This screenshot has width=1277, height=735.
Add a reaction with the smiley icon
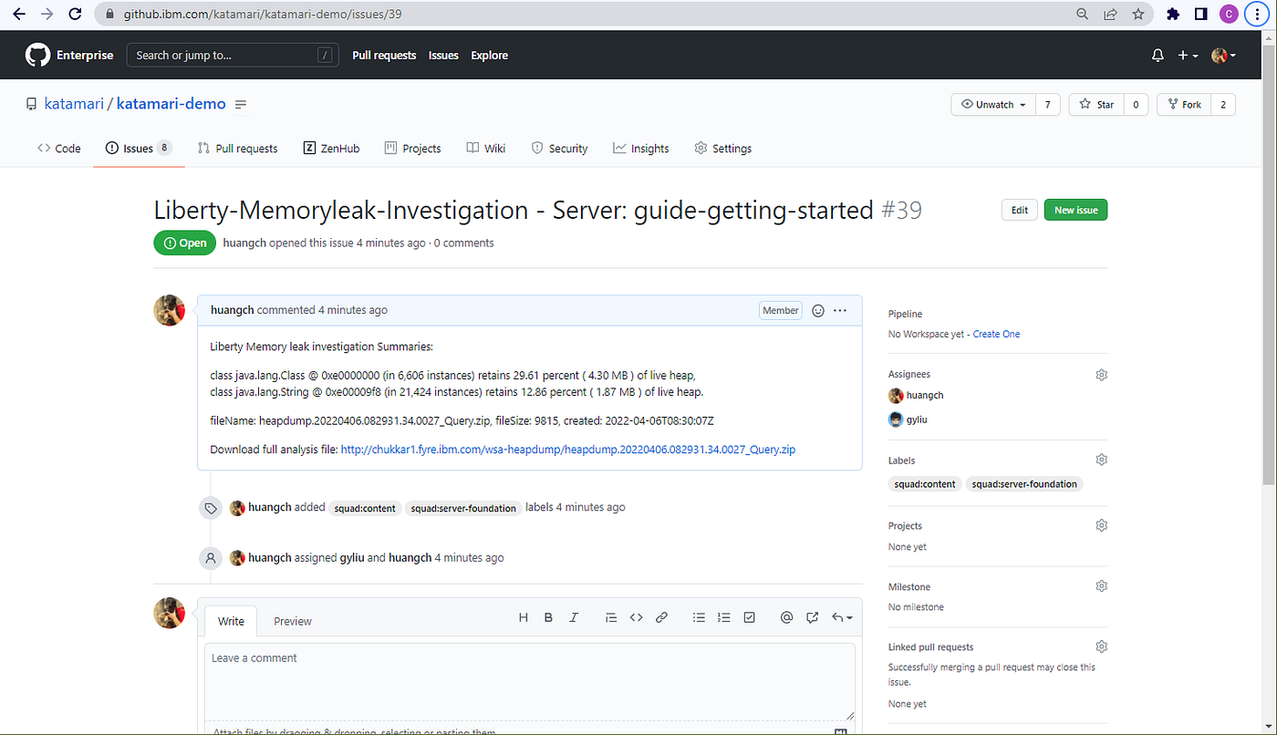[818, 311]
